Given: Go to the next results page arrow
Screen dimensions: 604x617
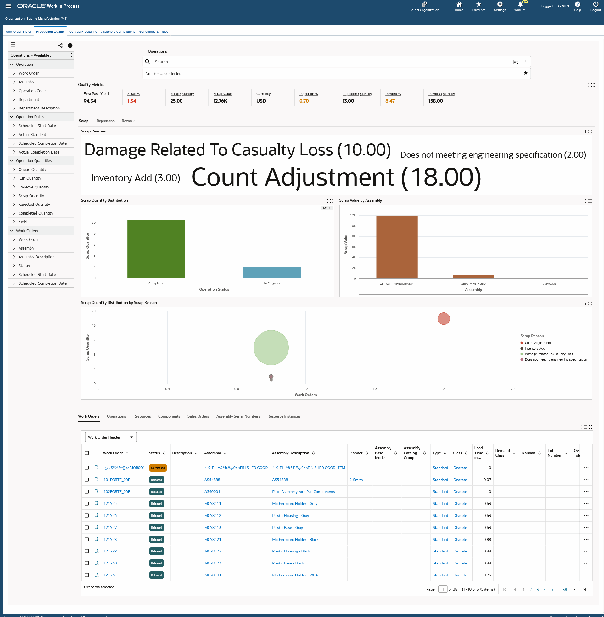Looking at the screenshot, I should (x=574, y=589).
